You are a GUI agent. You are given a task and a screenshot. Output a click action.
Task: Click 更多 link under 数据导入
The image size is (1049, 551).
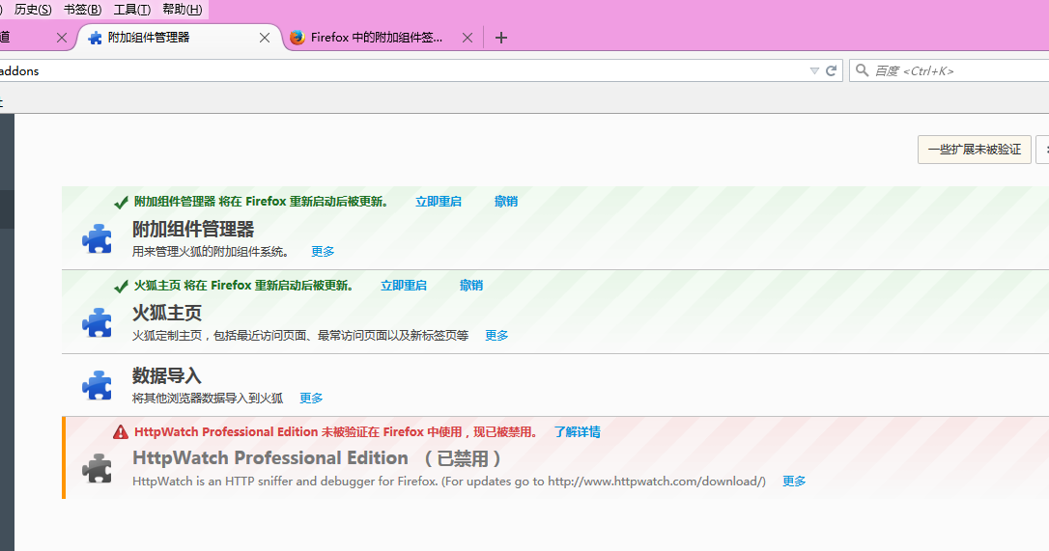coord(311,399)
